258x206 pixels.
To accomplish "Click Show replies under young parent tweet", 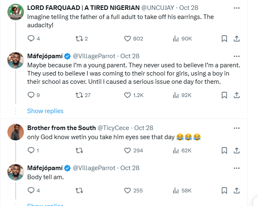I will pyautogui.click(x=45, y=111).
